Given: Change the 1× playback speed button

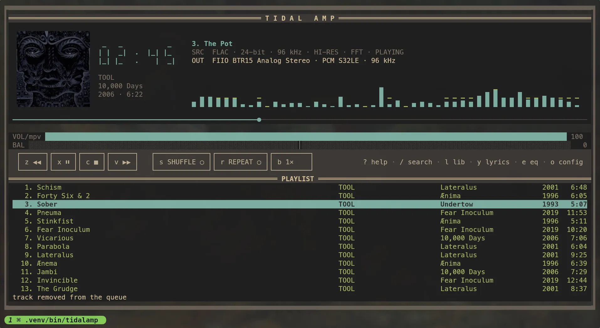Looking at the screenshot, I should 292,162.
